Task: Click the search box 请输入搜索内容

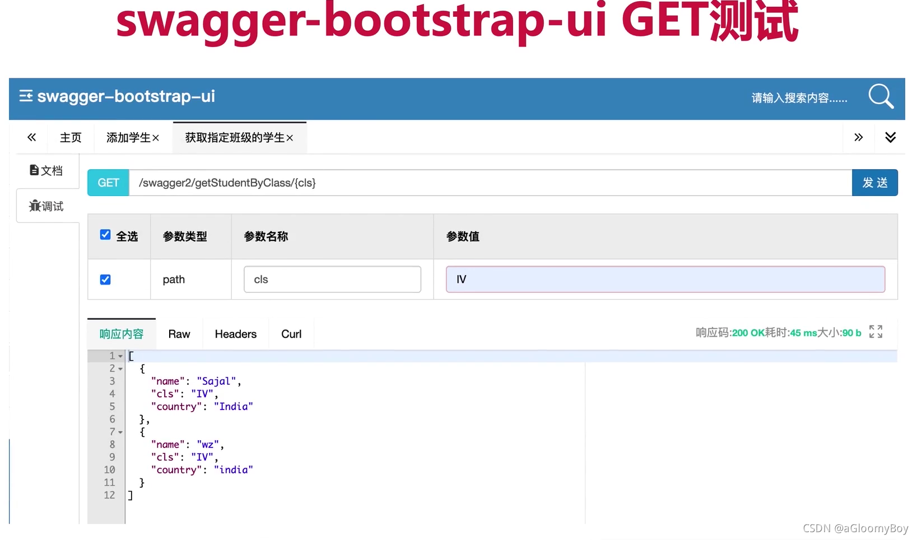Action: tap(799, 98)
